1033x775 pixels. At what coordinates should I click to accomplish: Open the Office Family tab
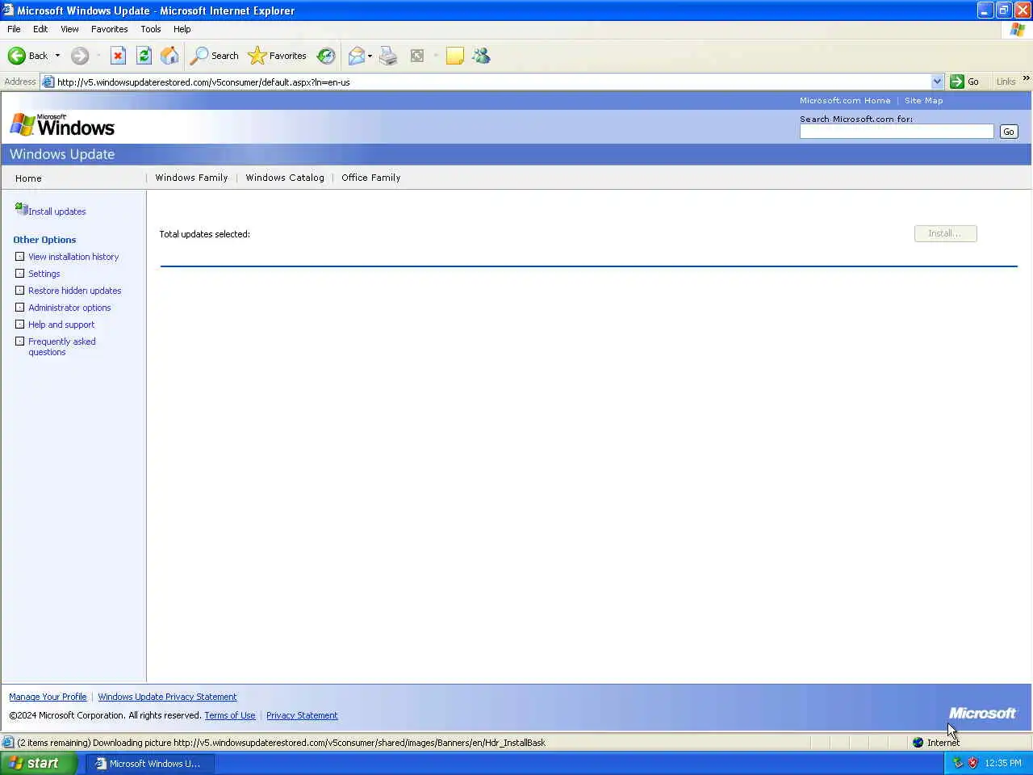(x=370, y=178)
